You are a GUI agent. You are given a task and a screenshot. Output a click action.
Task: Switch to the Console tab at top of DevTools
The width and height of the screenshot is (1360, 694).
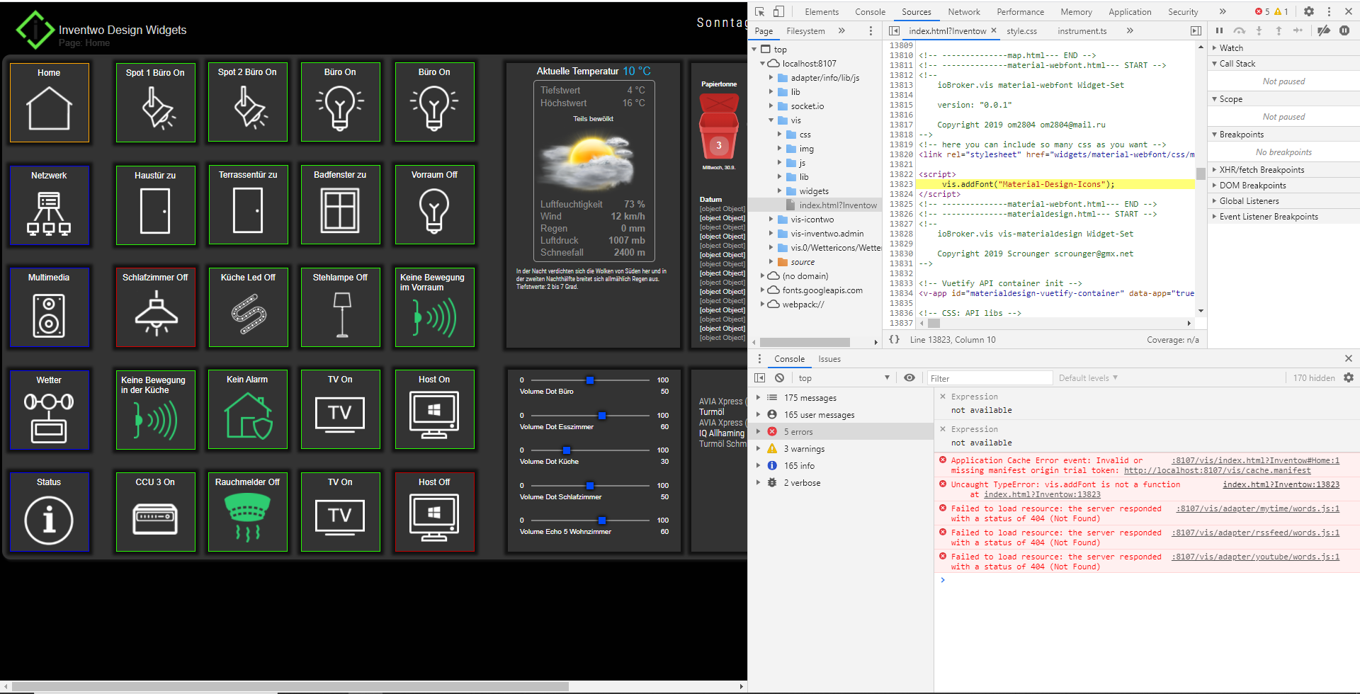[870, 12]
